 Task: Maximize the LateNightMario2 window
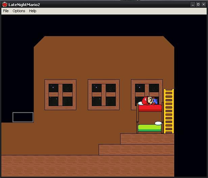click(198, 4)
